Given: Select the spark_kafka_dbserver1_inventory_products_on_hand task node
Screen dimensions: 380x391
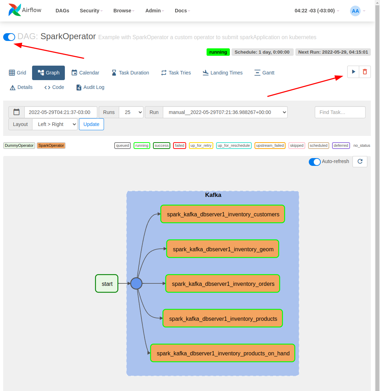Looking at the screenshot, I should (x=223, y=353).
